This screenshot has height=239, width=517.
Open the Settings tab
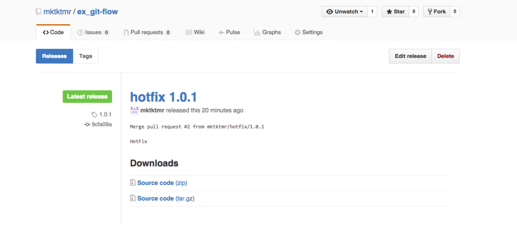point(308,32)
